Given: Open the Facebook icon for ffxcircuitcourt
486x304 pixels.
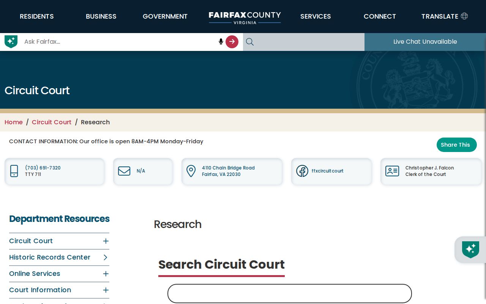Looking at the screenshot, I should (302, 171).
